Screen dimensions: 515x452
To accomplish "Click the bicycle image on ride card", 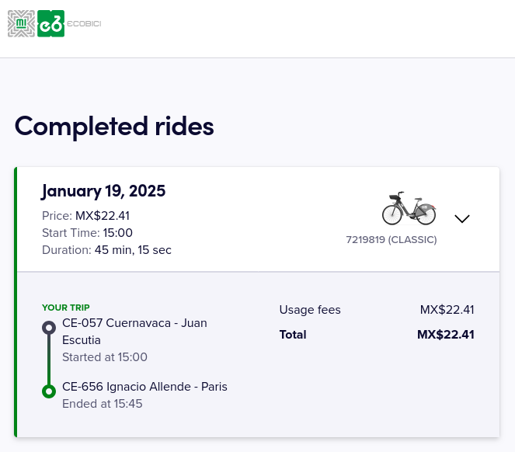I will pyautogui.click(x=409, y=209).
